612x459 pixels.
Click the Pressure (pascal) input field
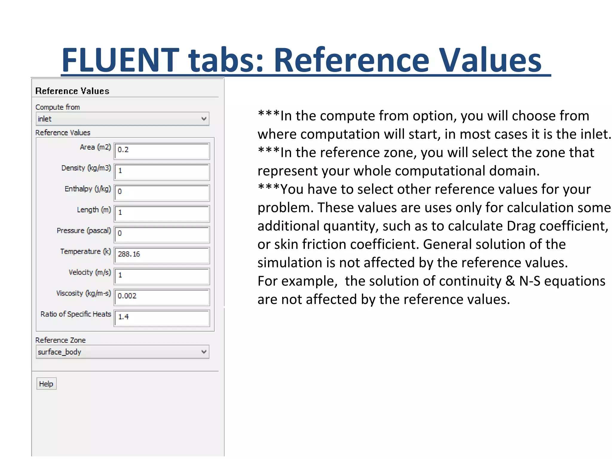[162, 235]
